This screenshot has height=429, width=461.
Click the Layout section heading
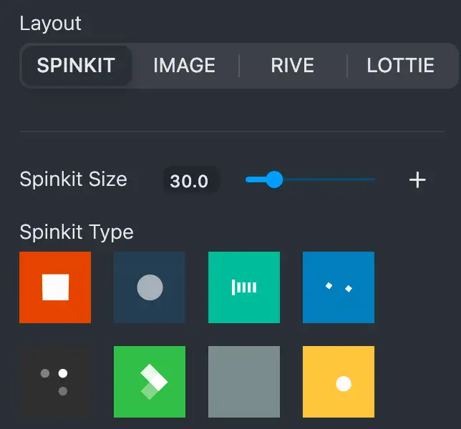[x=50, y=23]
